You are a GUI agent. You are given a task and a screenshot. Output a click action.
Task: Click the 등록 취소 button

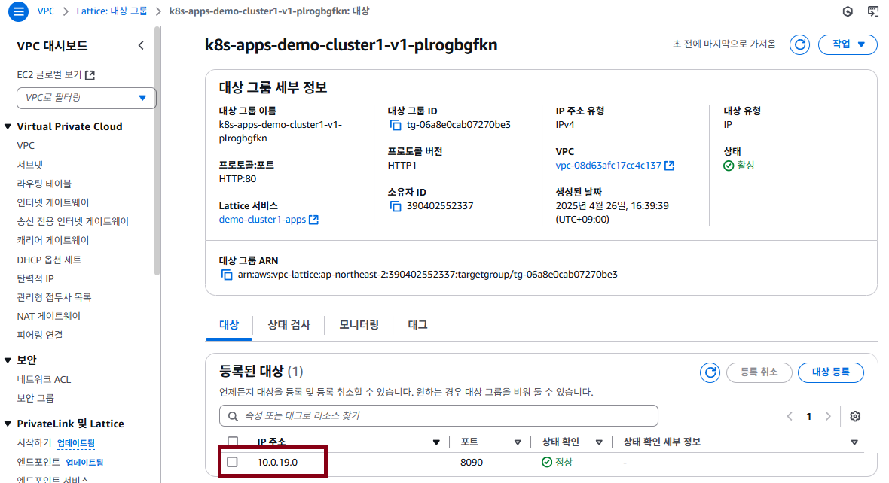click(759, 372)
